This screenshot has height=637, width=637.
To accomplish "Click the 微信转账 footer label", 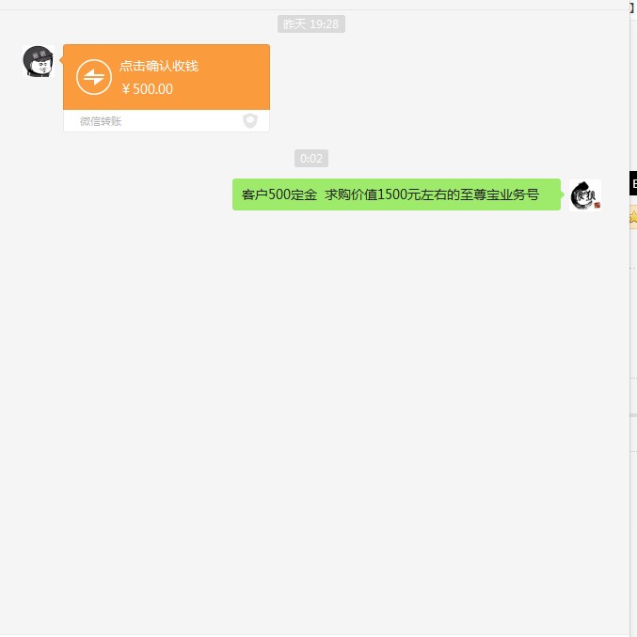I will 101,121.
